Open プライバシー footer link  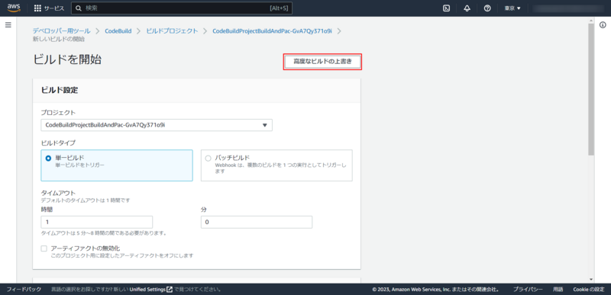(x=528, y=290)
